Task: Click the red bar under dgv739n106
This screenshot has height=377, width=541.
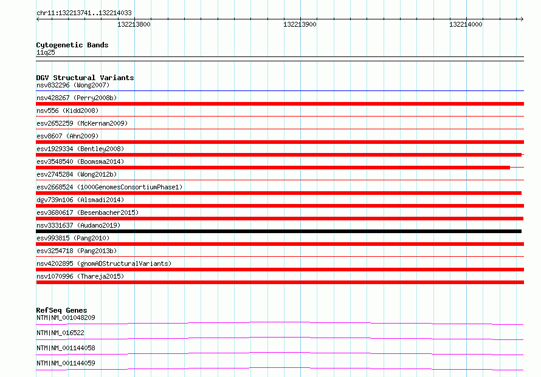Action: (280, 206)
